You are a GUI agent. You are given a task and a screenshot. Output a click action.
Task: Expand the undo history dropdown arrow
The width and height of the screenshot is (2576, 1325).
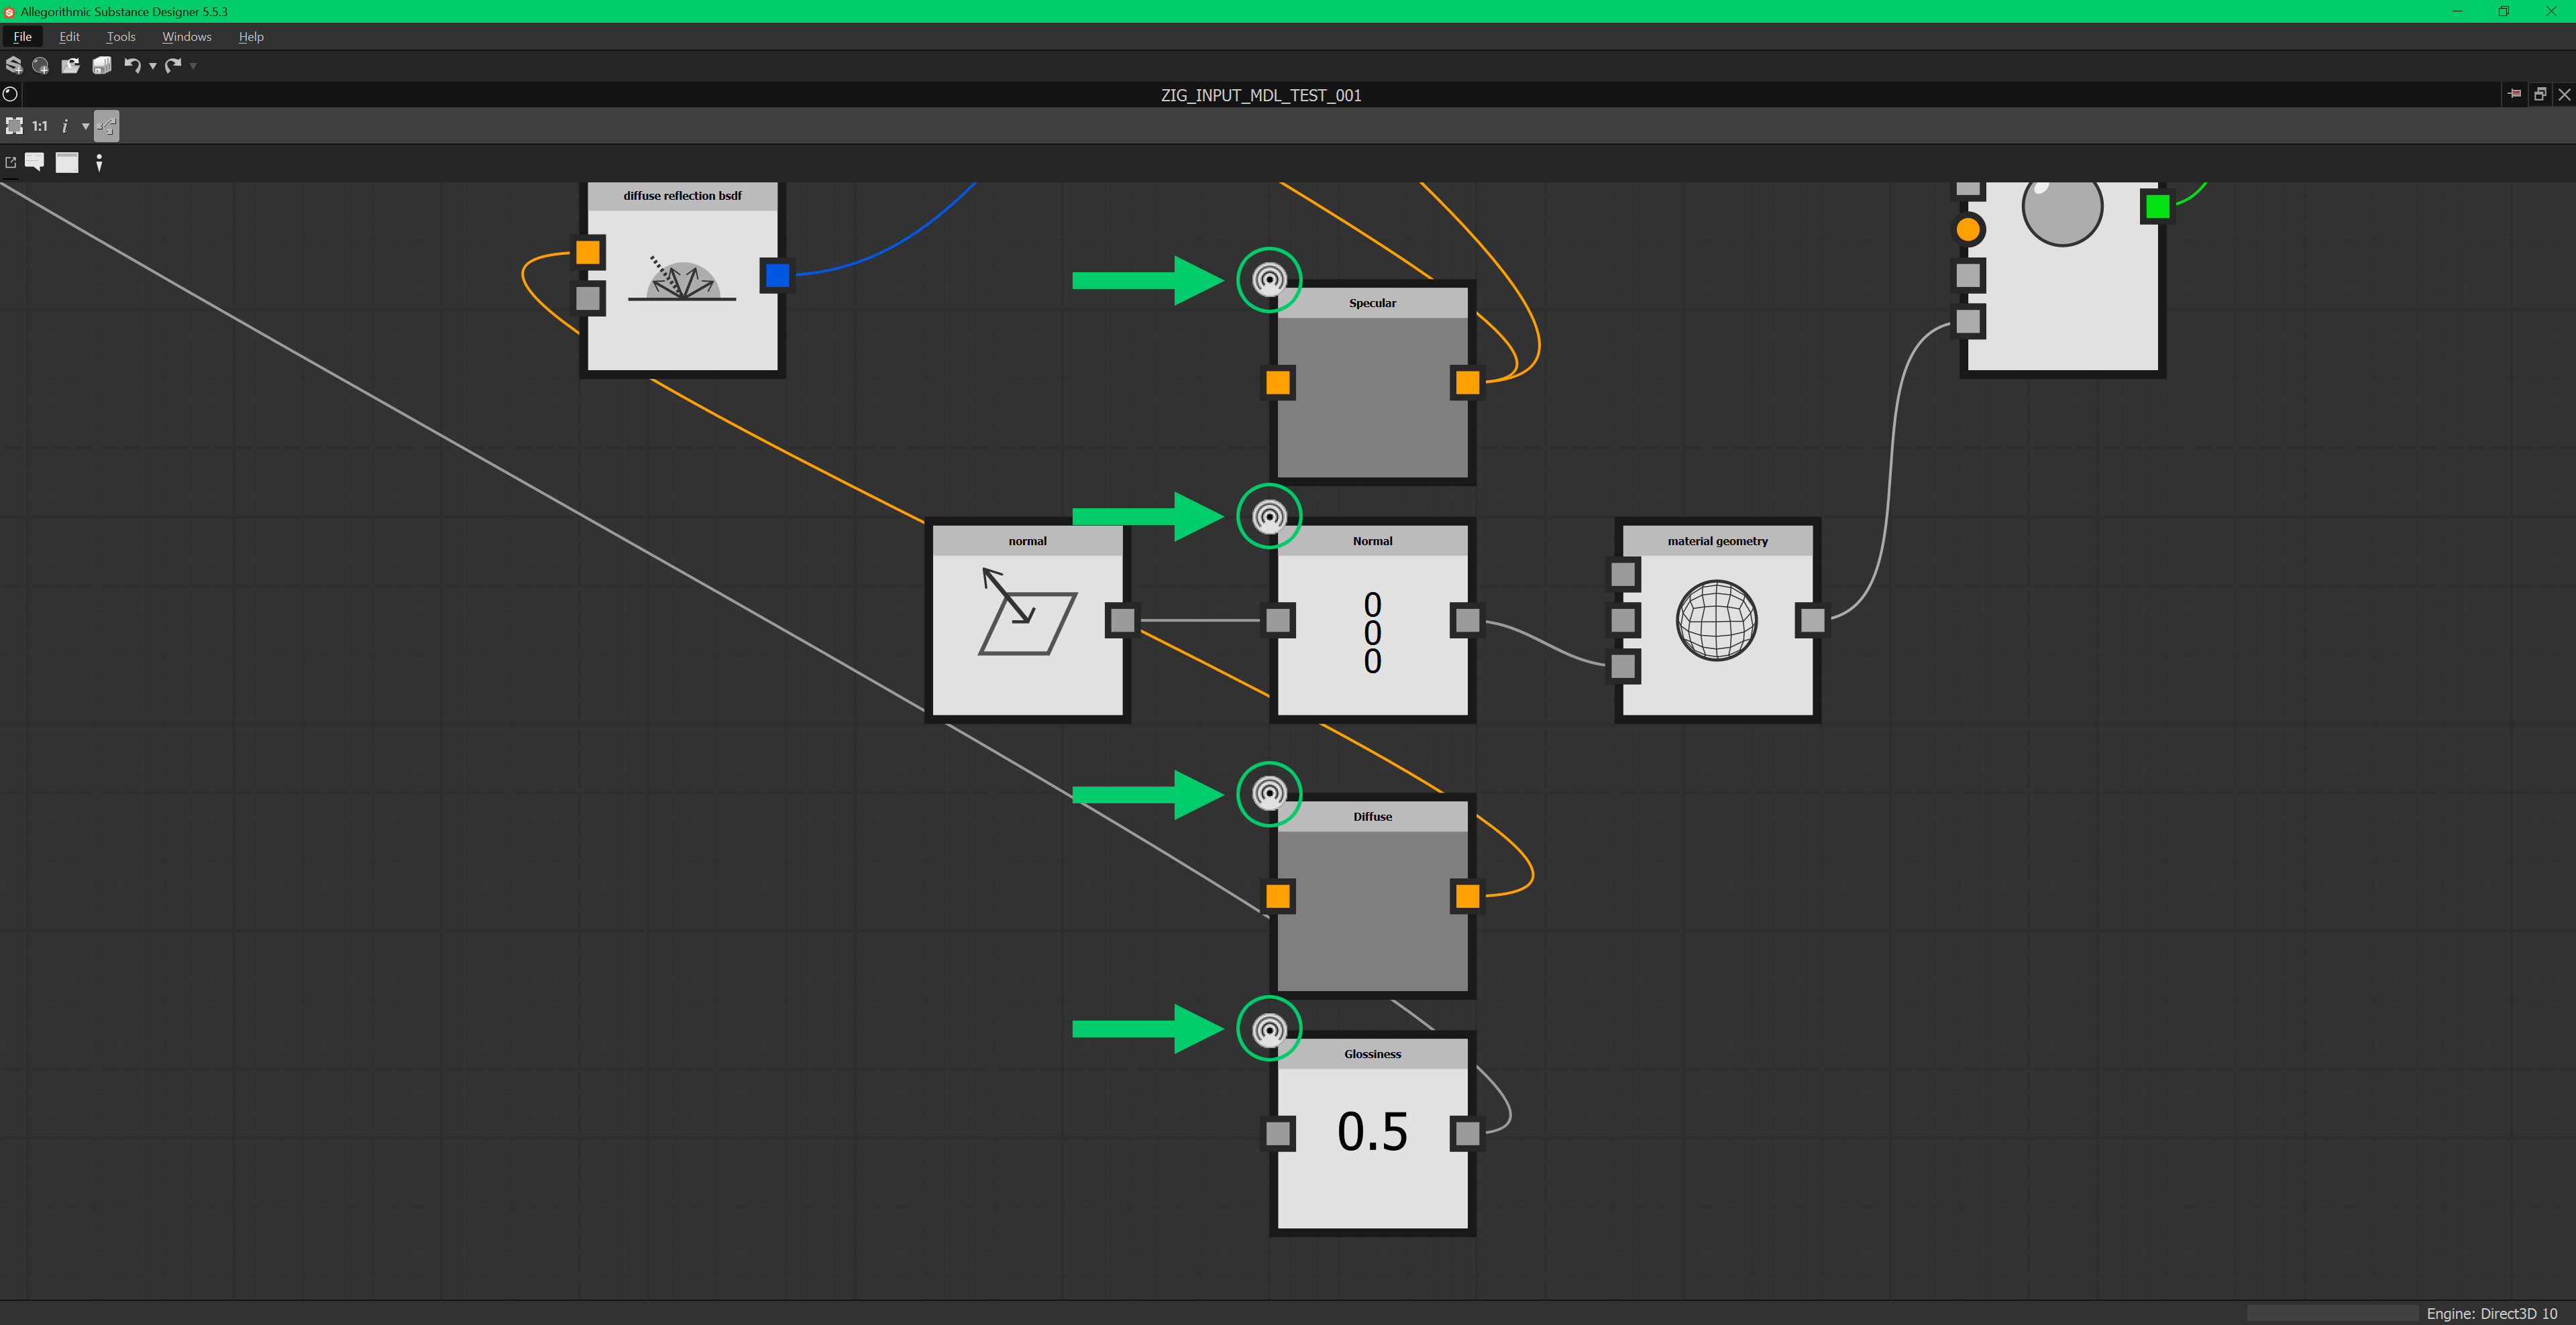click(152, 66)
